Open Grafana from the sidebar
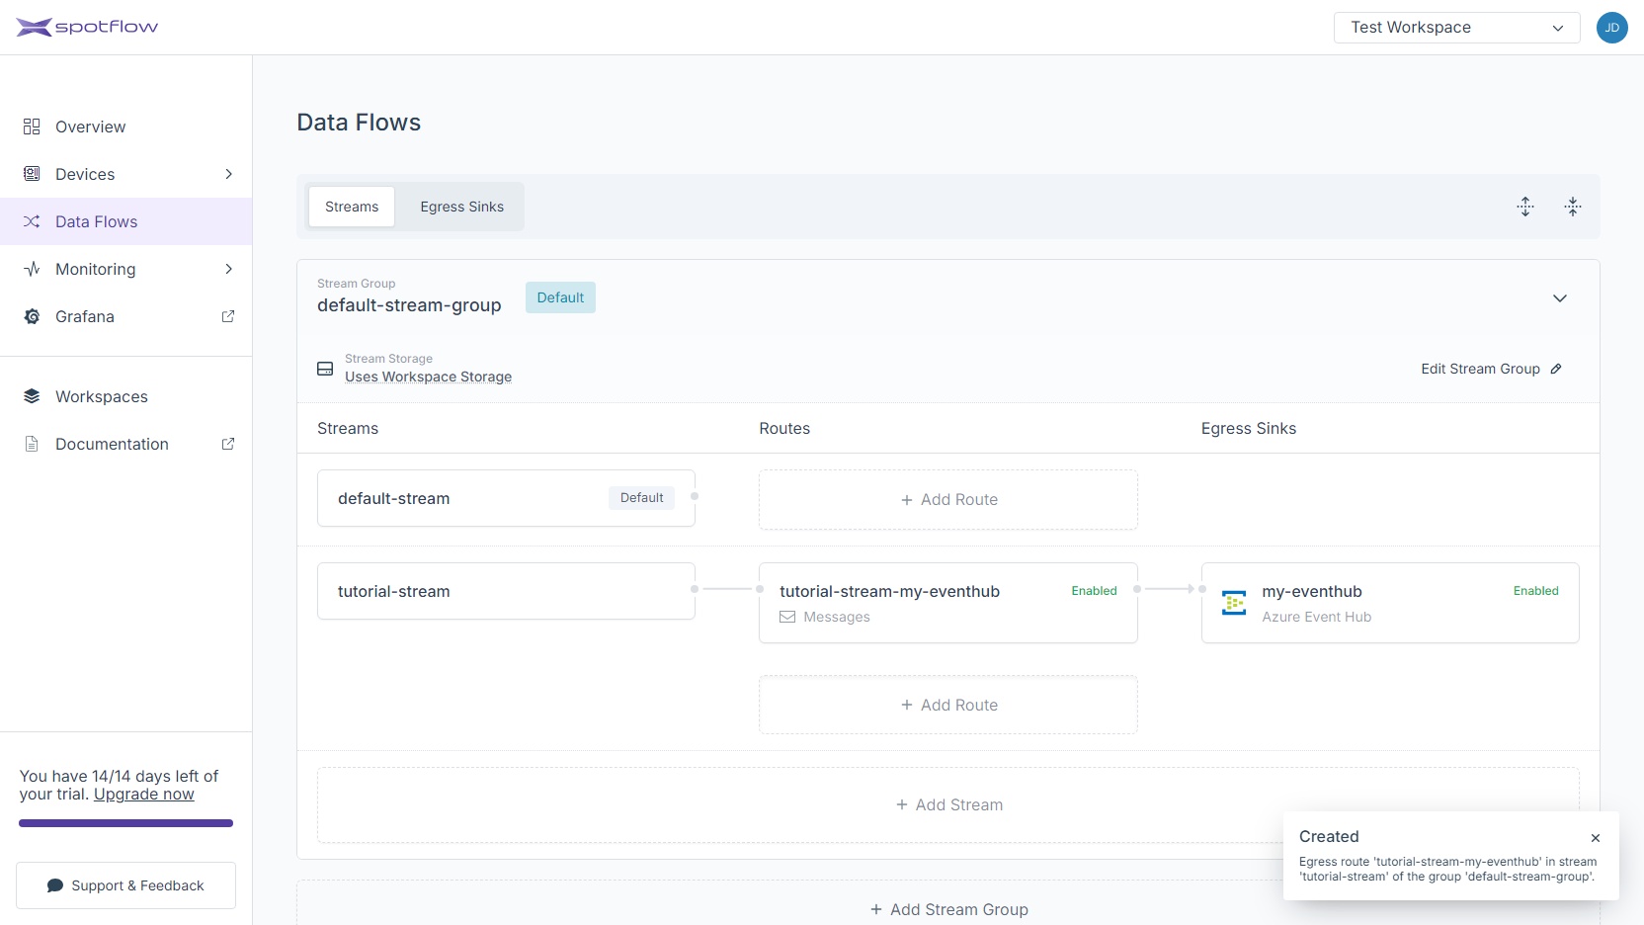This screenshot has height=925, width=1644. tap(126, 316)
